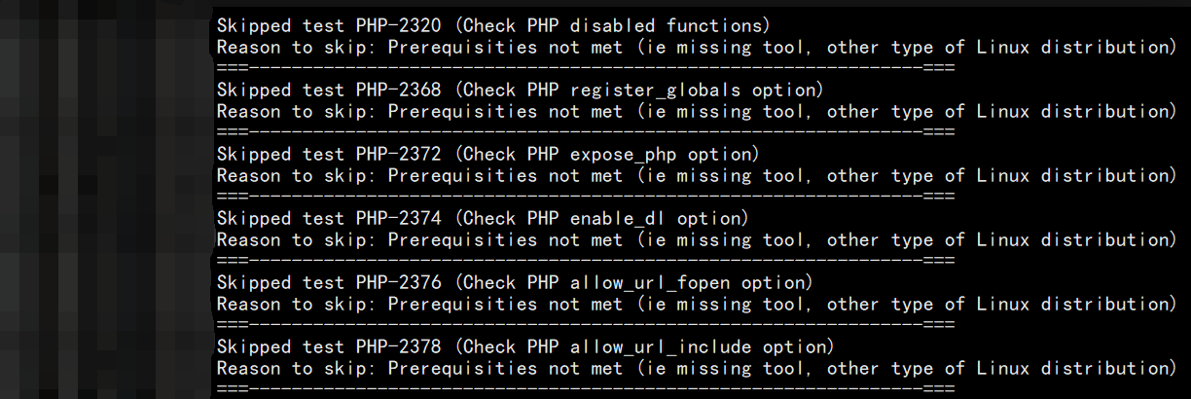Image resolution: width=1191 pixels, height=399 pixels.
Task: Click the separator line above the PHP-2368 test
Action: pyautogui.click(x=585, y=68)
